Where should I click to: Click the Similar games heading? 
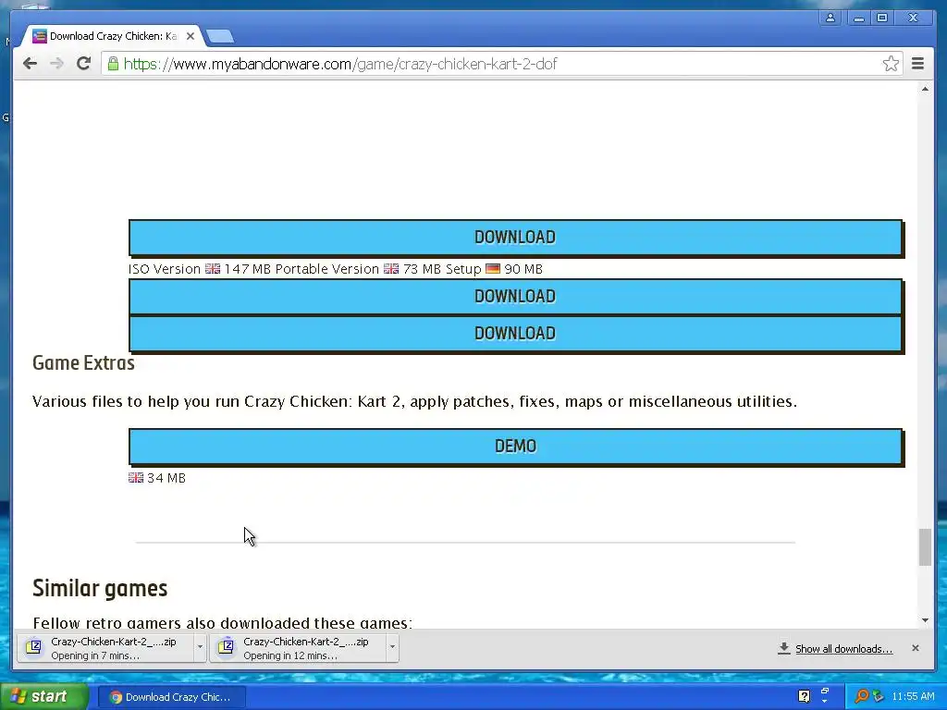pyautogui.click(x=100, y=588)
